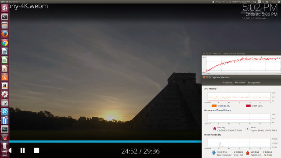
Task: Click the orange CPU1 color swatch
Action: [214, 106]
